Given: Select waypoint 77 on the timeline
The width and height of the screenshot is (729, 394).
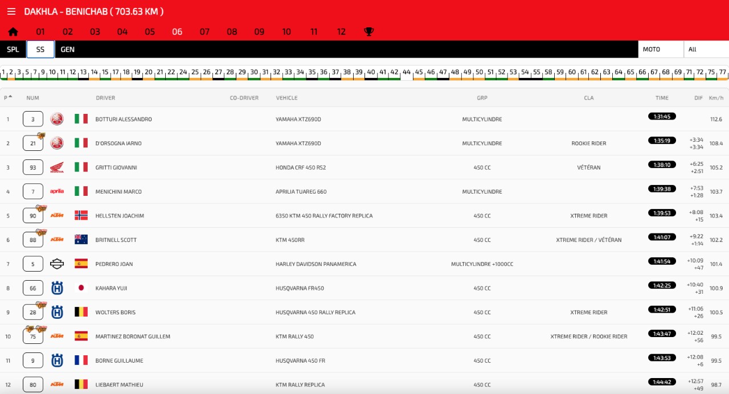Looking at the screenshot, I should coord(723,73).
